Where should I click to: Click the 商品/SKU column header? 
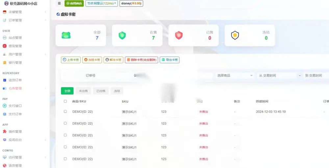[x=79, y=101]
